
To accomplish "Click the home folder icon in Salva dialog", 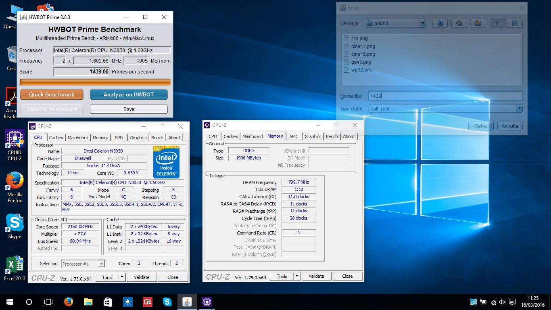I will click(459, 23).
